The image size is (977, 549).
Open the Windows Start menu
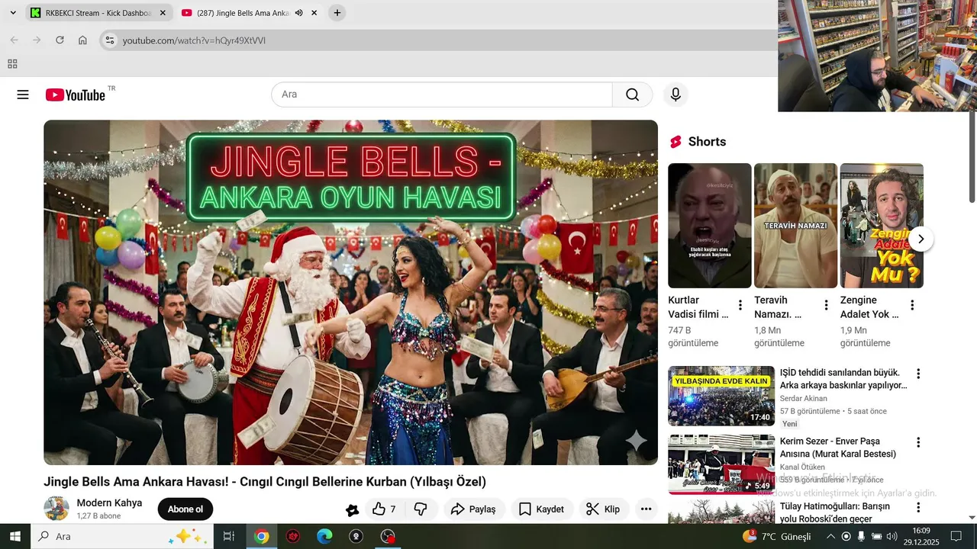pyautogui.click(x=15, y=536)
